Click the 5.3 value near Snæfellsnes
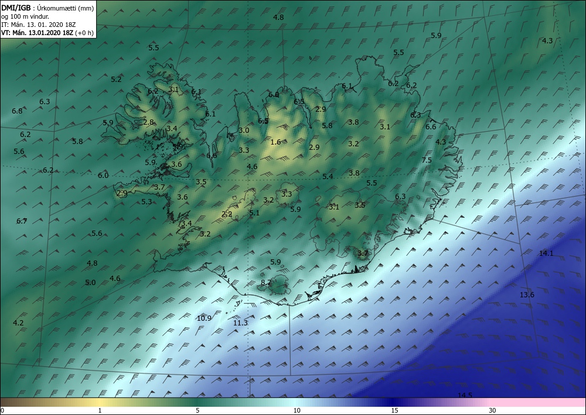The width and height of the screenshot is (586, 415). coord(146,201)
